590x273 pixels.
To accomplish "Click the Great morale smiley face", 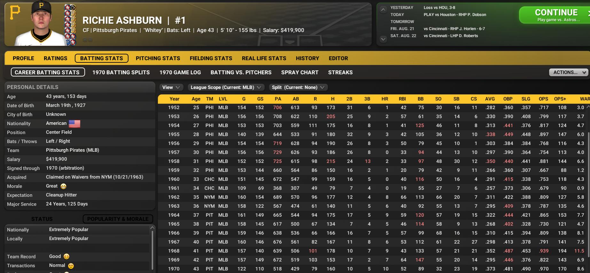I will [63, 186].
